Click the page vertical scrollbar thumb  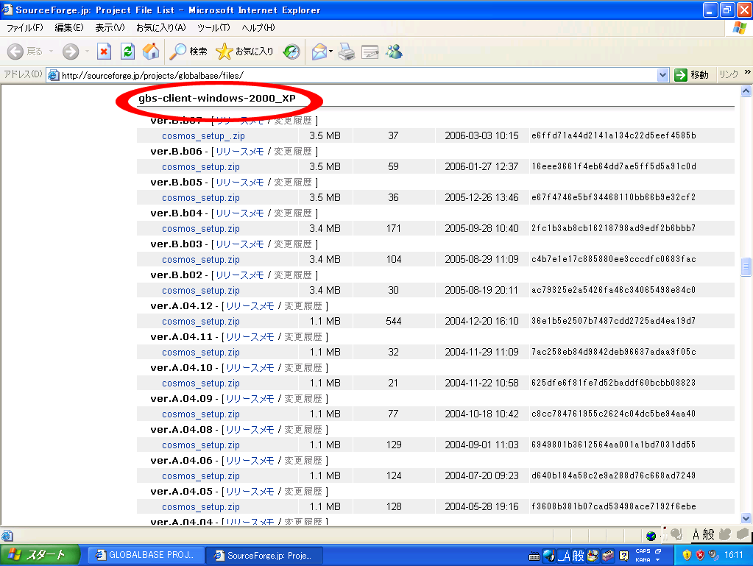(746, 266)
